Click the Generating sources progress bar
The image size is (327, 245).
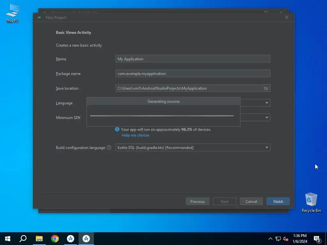[x=162, y=116]
